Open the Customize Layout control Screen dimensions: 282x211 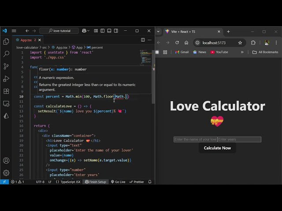96,31
